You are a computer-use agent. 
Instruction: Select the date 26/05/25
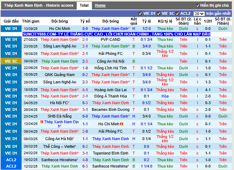[31, 82]
